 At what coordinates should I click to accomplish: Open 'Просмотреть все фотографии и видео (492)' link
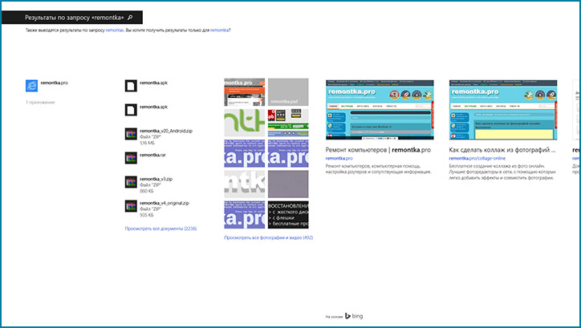269,237
